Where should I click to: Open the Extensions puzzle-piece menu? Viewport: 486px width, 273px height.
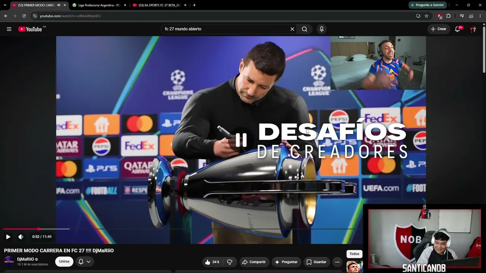coord(448,16)
